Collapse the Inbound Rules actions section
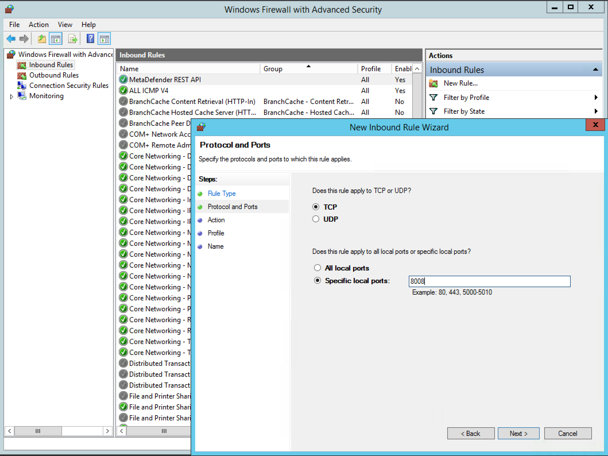Screen dimensions: 608x456 (x=596, y=69)
